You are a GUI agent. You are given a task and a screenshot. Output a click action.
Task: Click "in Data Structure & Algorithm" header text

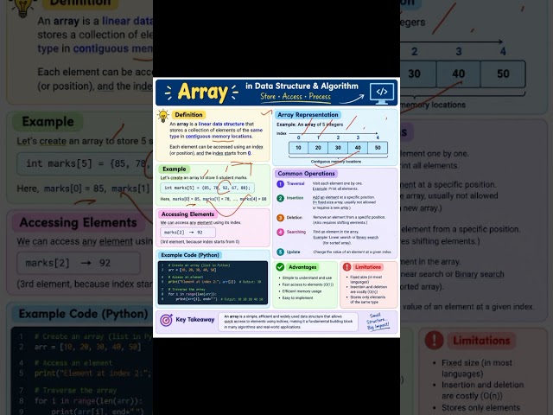(302, 86)
